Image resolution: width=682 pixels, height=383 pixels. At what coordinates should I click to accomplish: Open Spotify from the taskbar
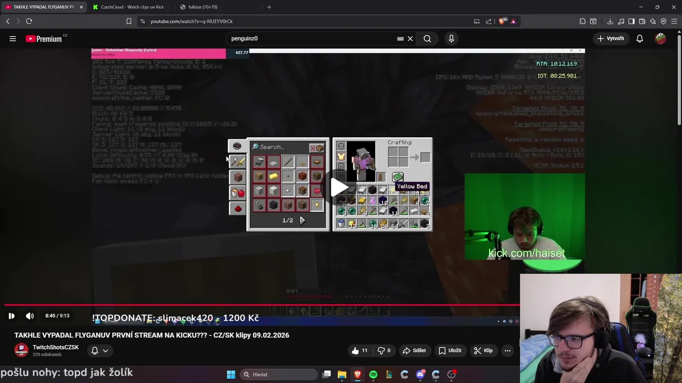click(373, 374)
